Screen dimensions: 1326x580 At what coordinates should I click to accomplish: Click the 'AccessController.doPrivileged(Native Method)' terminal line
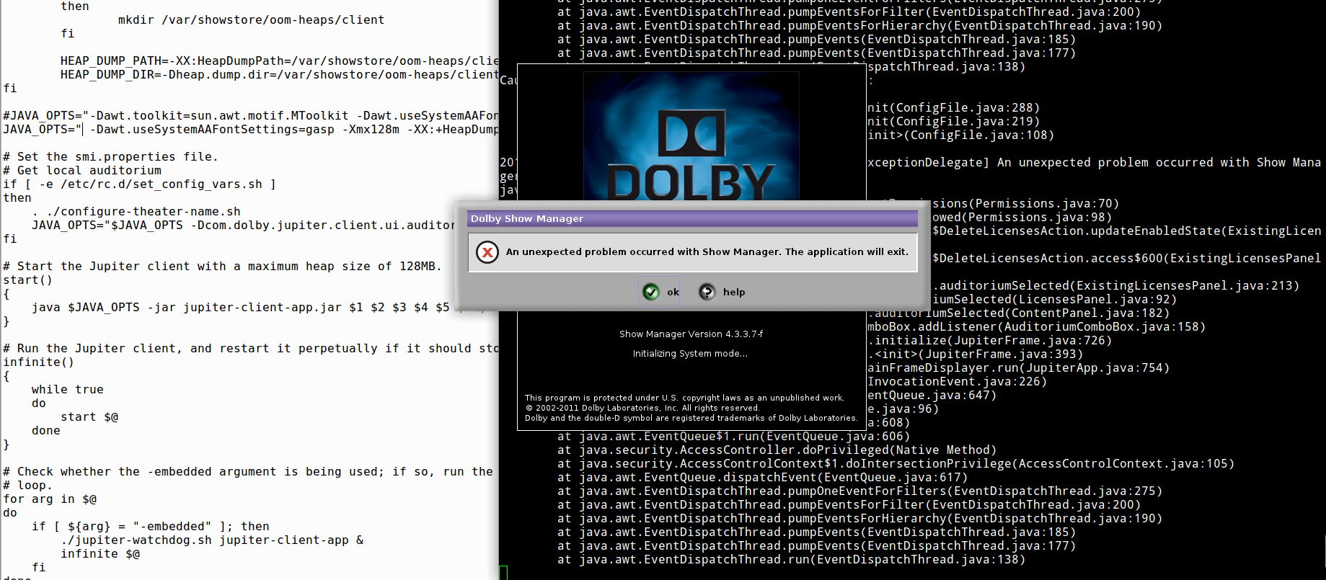coord(777,450)
